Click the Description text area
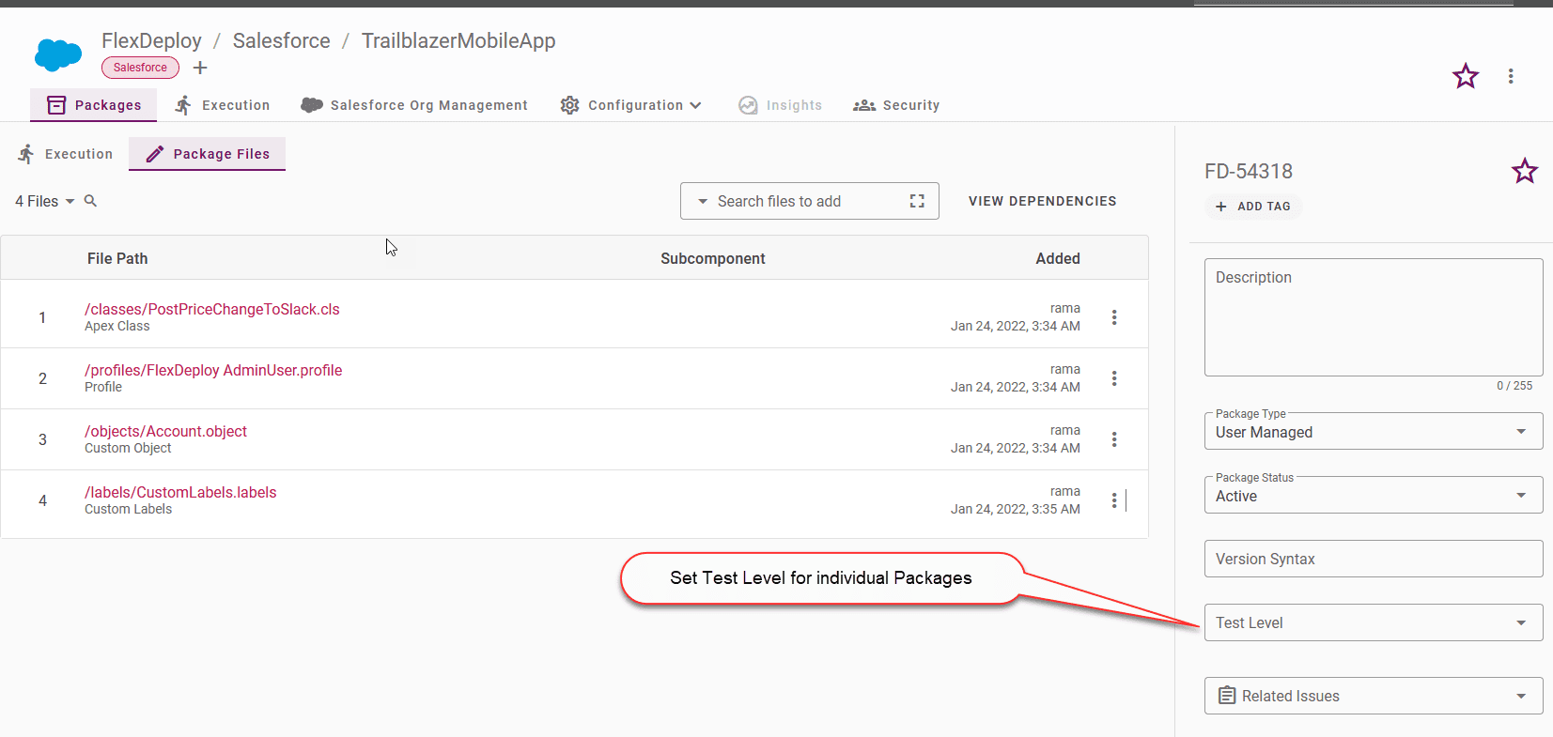This screenshot has height=737, width=1553. [1374, 317]
